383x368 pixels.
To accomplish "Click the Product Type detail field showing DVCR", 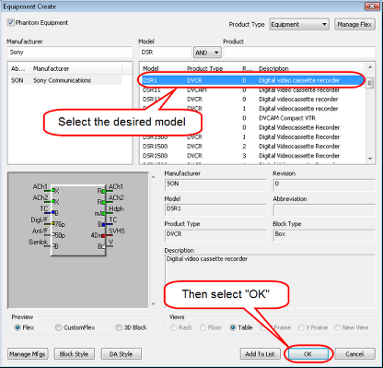I will pyautogui.click(x=215, y=236).
